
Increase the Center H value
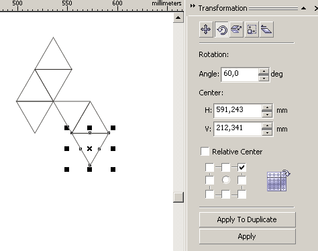pyautogui.click(x=267, y=107)
